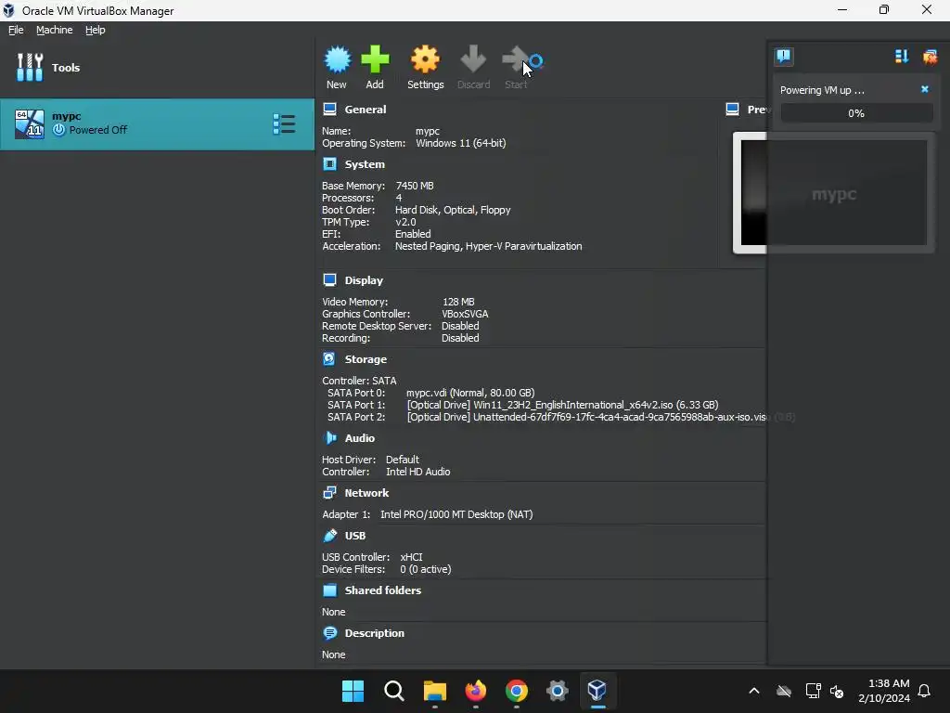Click the sort notifications arrows icon
The image size is (950, 713).
(x=902, y=57)
